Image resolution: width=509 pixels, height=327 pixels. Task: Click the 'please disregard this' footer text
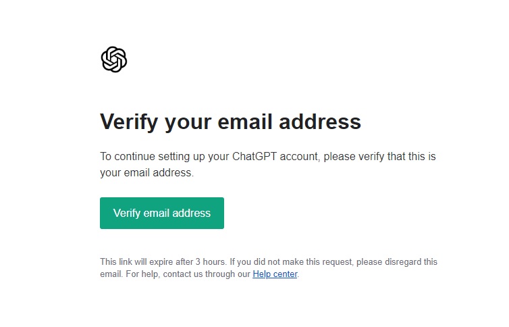pos(397,261)
